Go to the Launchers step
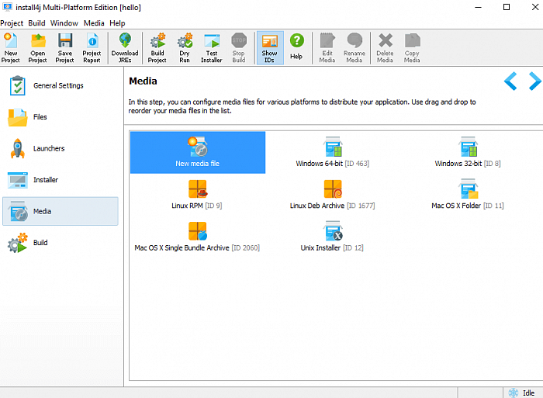Screen dimensions: 543x398 (61, 149)
